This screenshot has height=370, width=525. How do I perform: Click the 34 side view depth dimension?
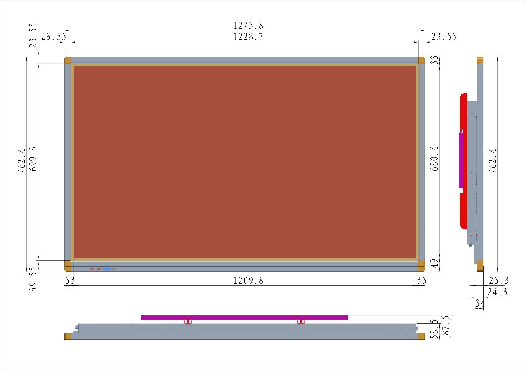click(x=480, y=304)
